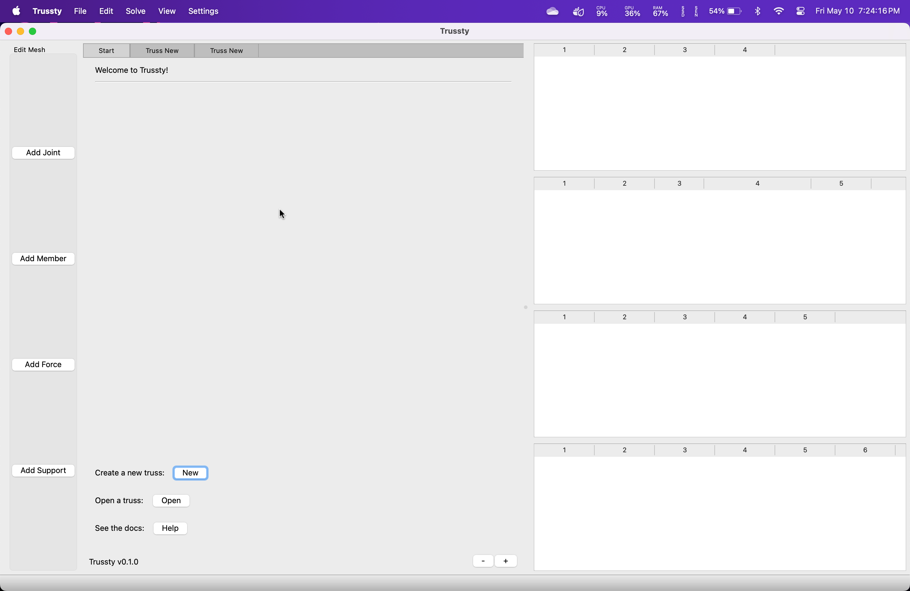
Task: Click the 'Trussty v0.1.0' version text
Action: (x=113, y=562)
